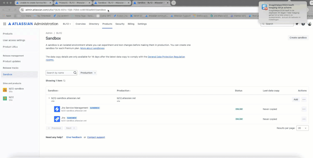Open the More about sandboxes link
The height and width of the screenshot is (158, 313).
tap(92, 48)
